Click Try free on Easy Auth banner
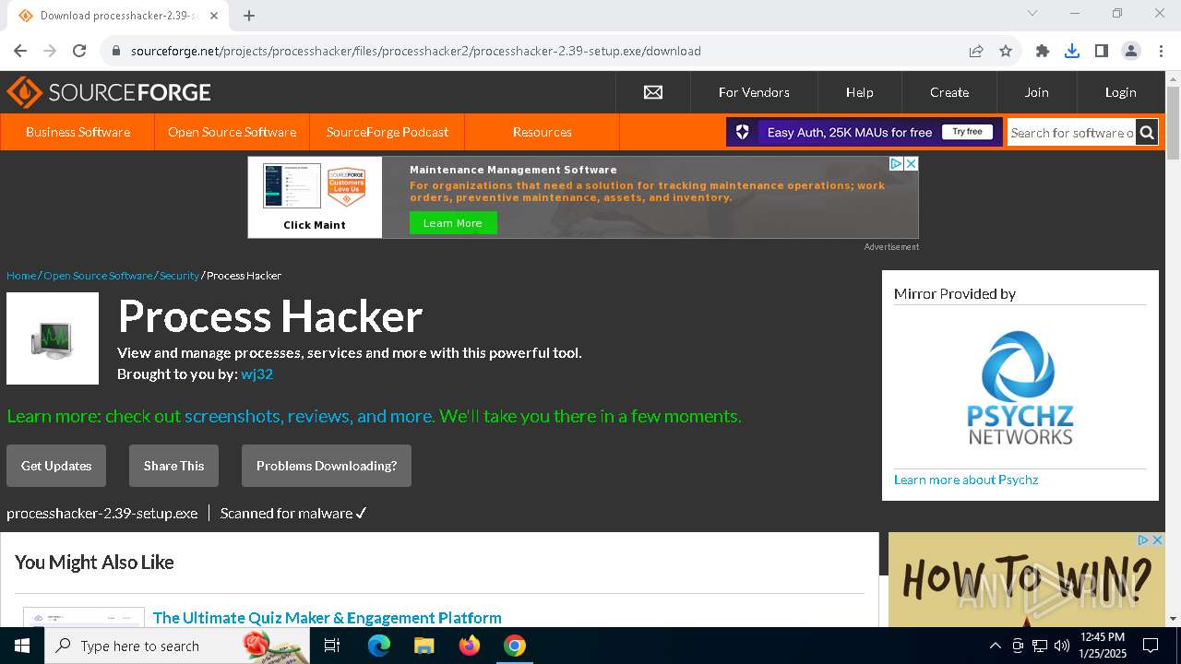Viewport: 1181px width, 664px height. (x=967, y=132)
